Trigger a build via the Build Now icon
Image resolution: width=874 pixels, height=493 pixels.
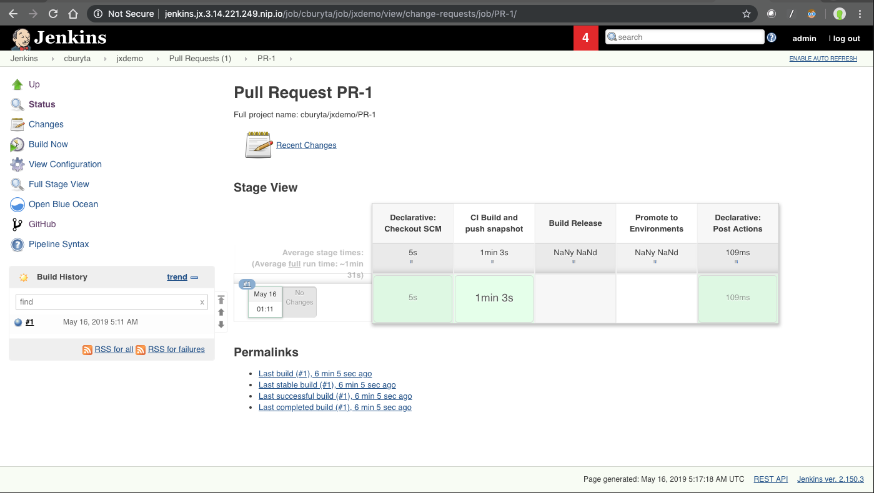tap(17, 144)
